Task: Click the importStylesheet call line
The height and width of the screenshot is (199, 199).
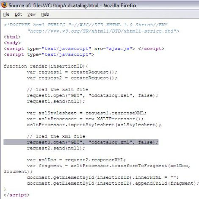Action: pos(94,125)
